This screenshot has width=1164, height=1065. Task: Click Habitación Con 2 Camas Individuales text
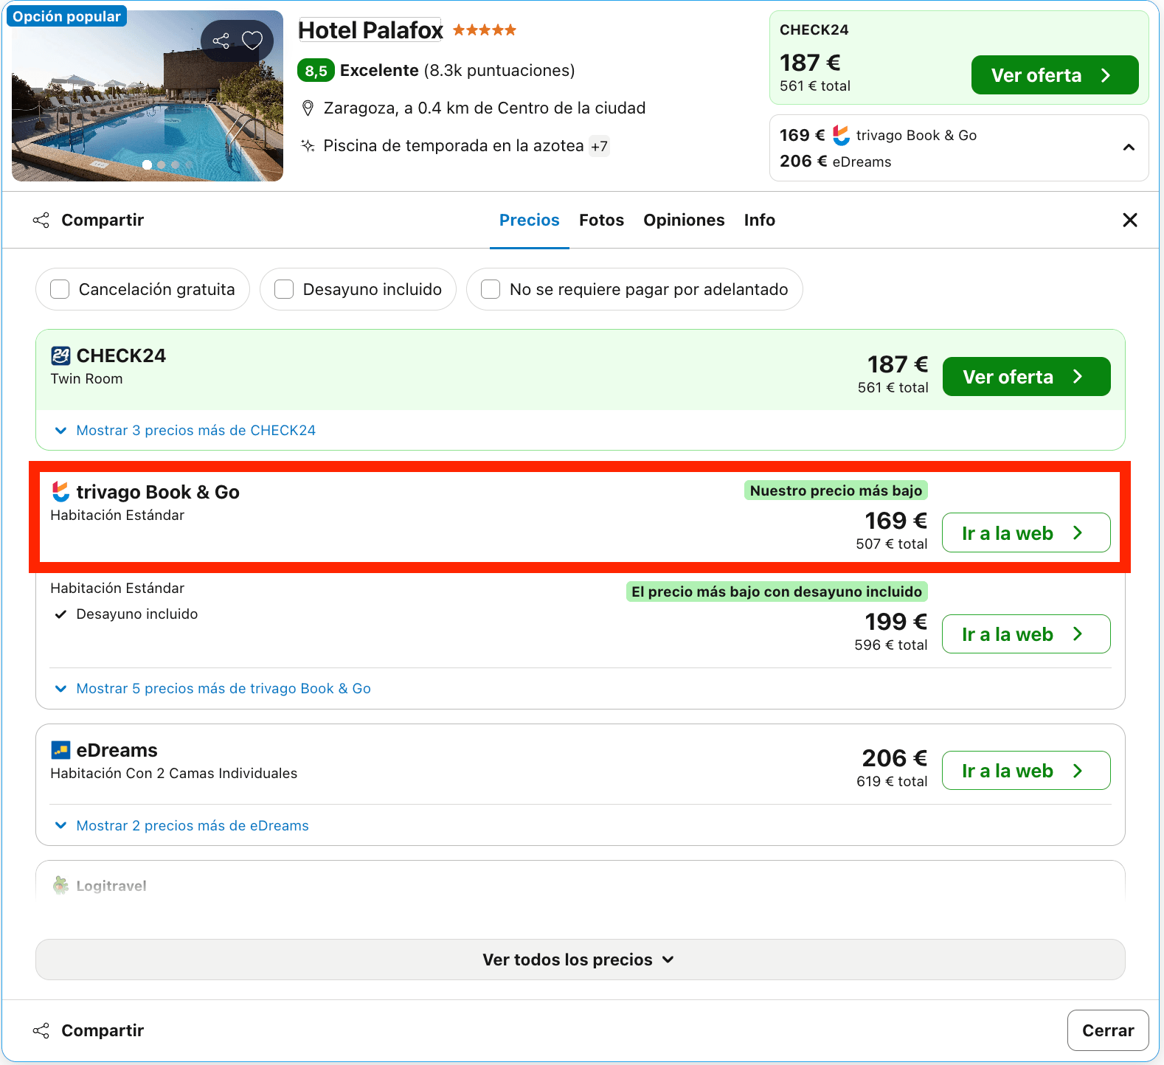point(174,774)
